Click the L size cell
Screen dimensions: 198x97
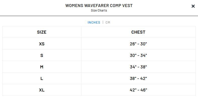point(42,78)
